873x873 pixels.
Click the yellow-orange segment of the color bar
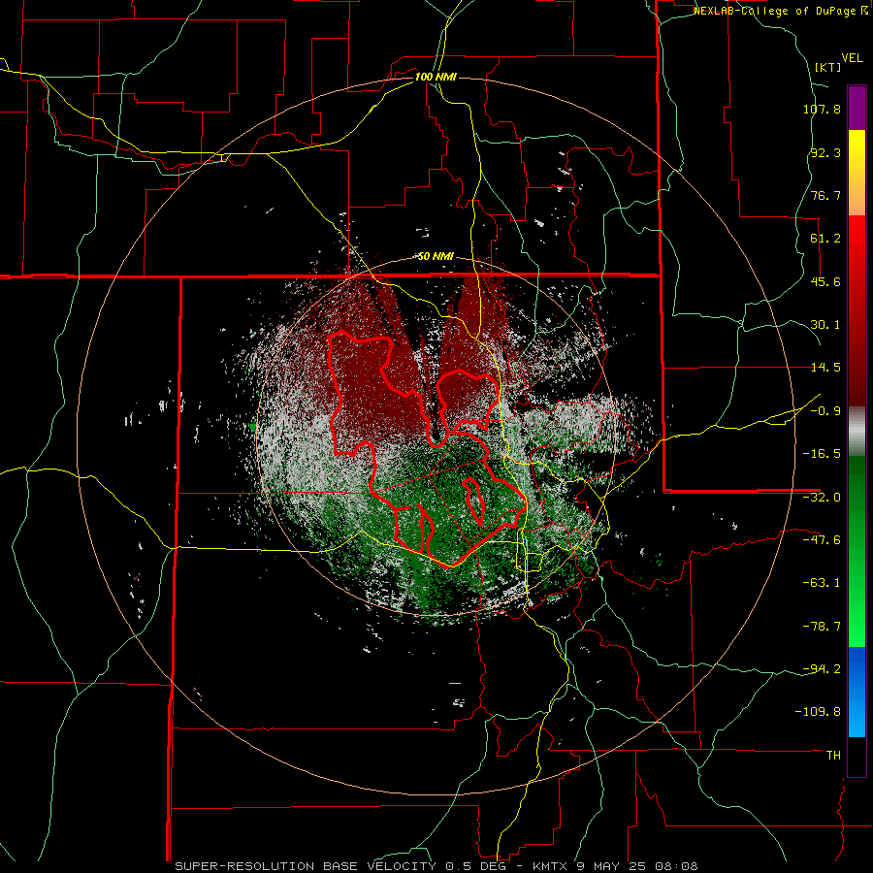857,173
